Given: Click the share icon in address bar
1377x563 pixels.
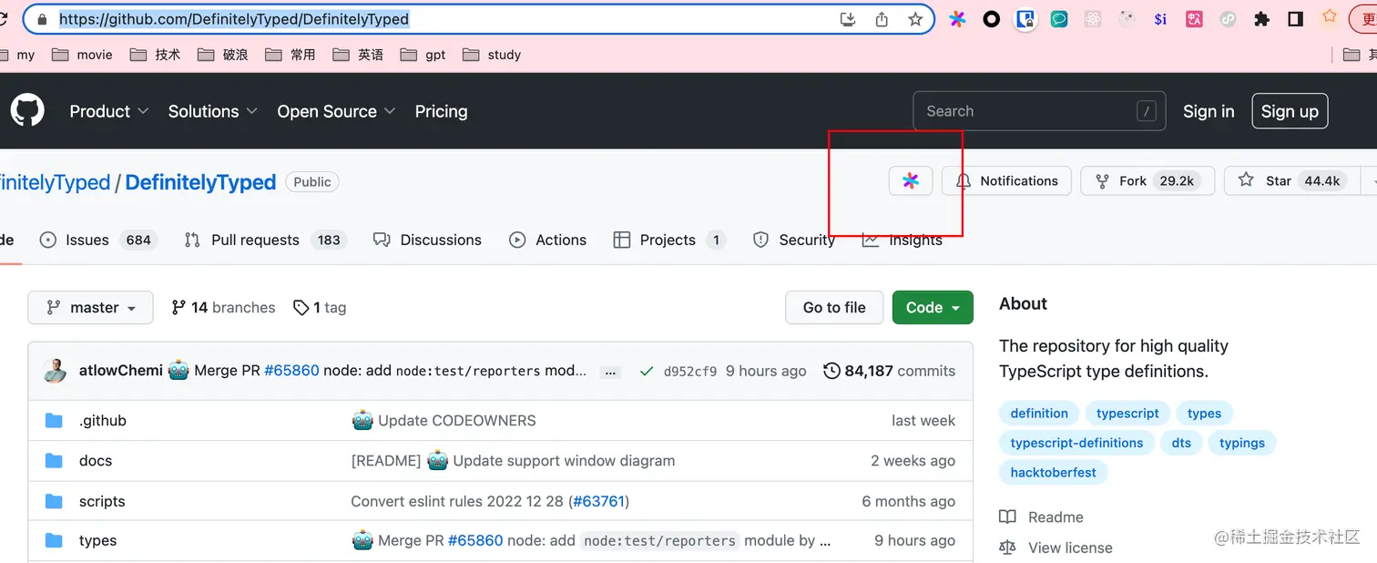Looking at the screenshot, I should pos(882,19).
